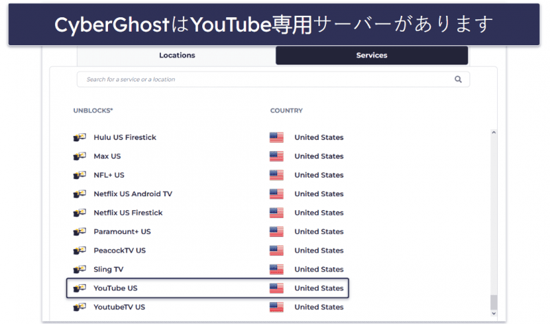Choose the NFL+ US server

(109, 175)
